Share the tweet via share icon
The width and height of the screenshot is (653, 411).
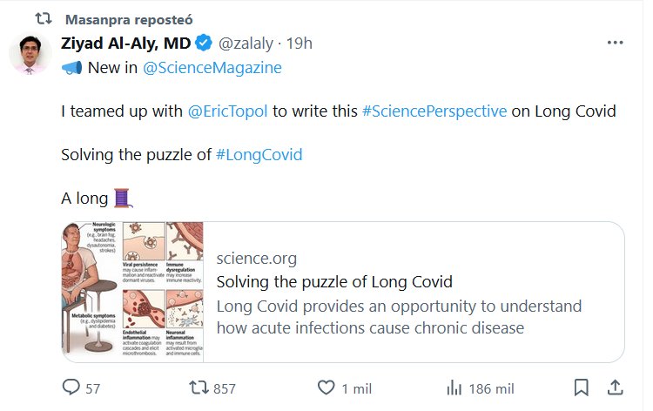614,387
